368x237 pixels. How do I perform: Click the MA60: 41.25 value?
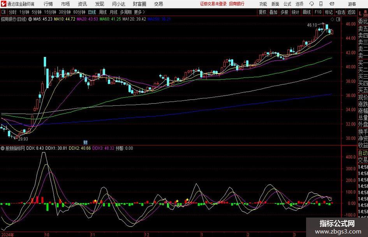click(x=110, y=19)
